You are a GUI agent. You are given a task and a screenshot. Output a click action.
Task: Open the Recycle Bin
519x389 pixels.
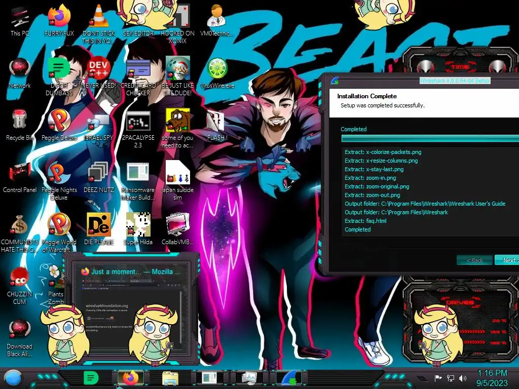pos(20,125)
